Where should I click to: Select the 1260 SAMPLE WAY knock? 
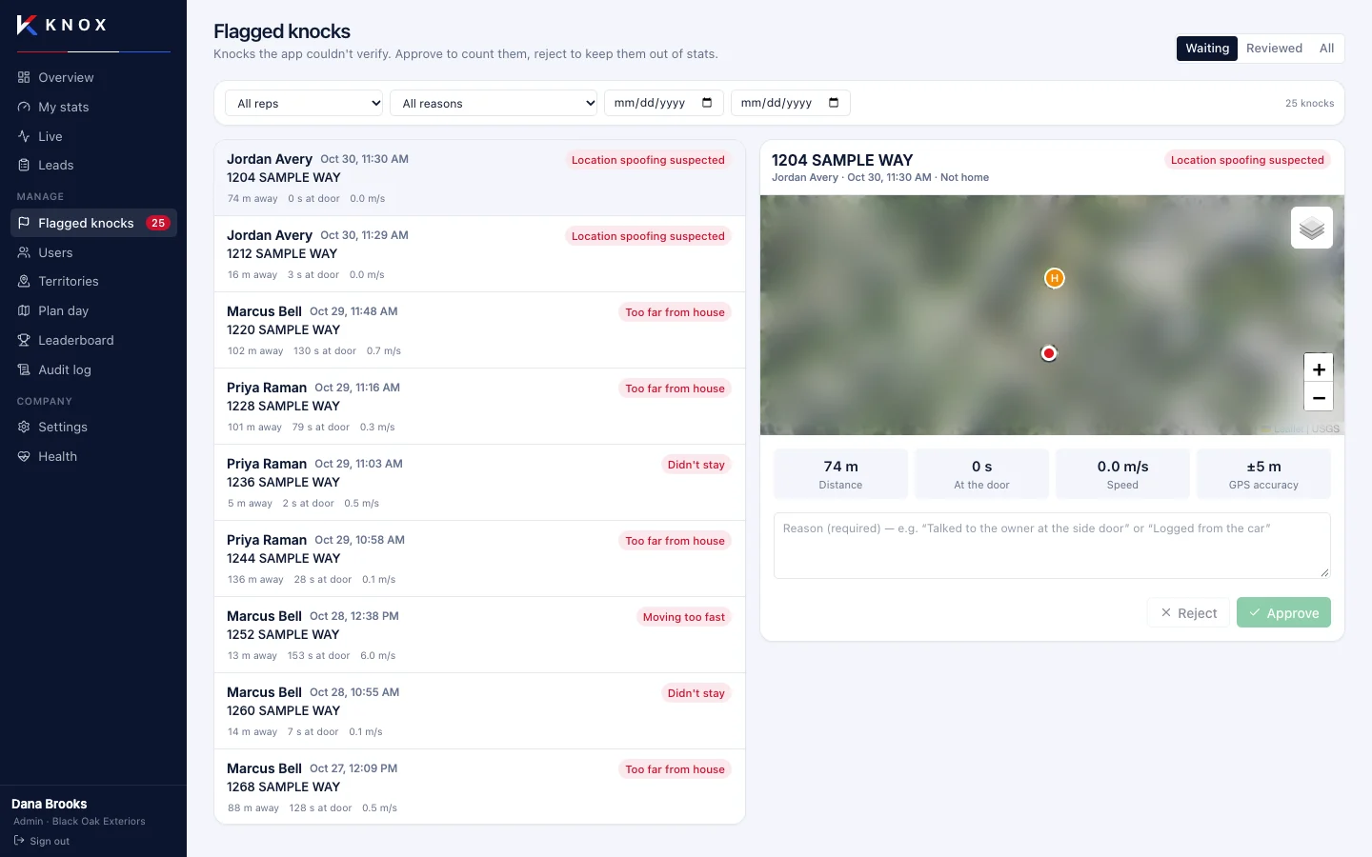coord(479,711)
